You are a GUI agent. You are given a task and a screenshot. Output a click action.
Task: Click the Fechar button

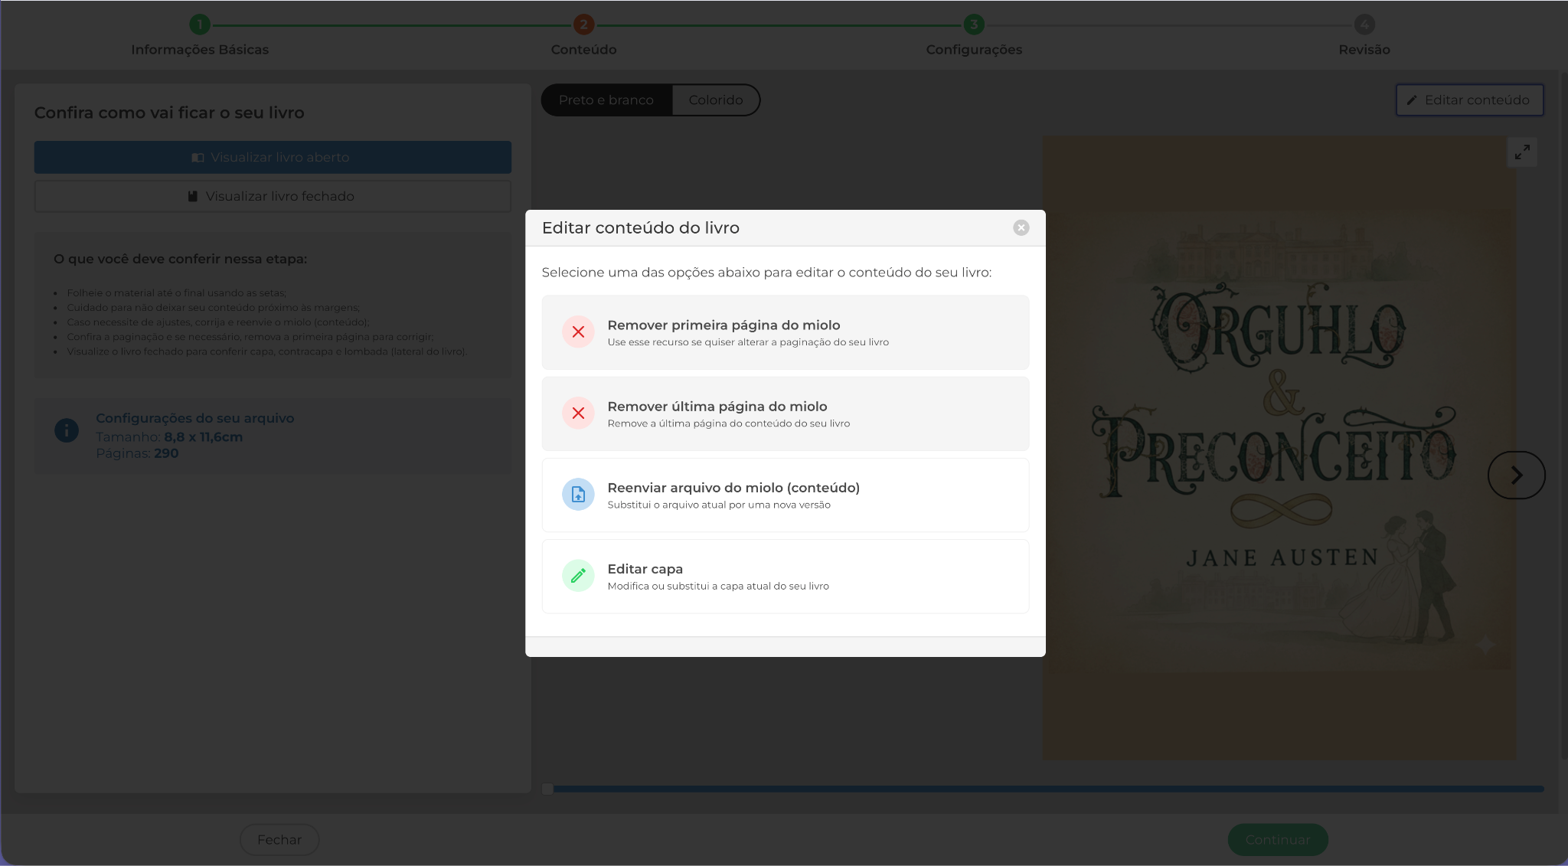(x=279, y=840)
